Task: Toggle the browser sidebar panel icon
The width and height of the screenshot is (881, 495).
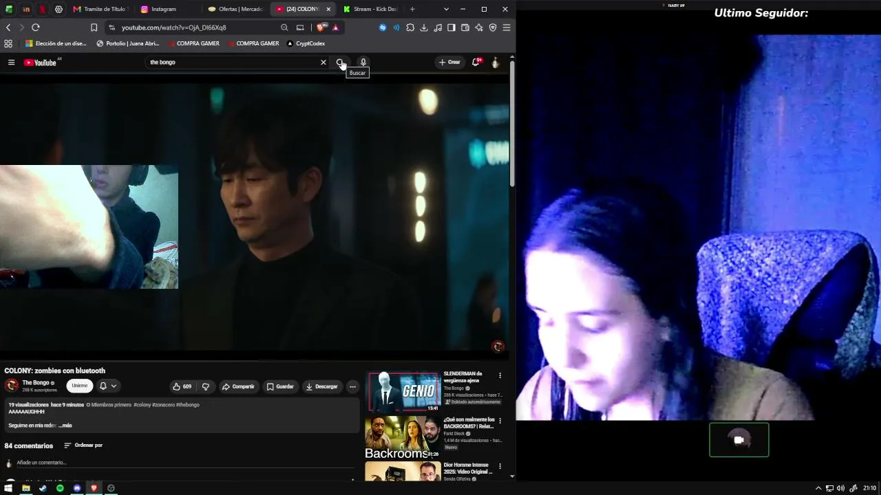Action: 452,27
